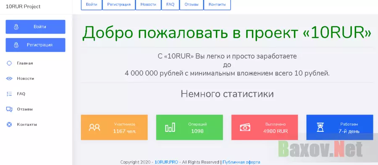
Task: Click the bar chart icon on Операций card
Action: 170,127
